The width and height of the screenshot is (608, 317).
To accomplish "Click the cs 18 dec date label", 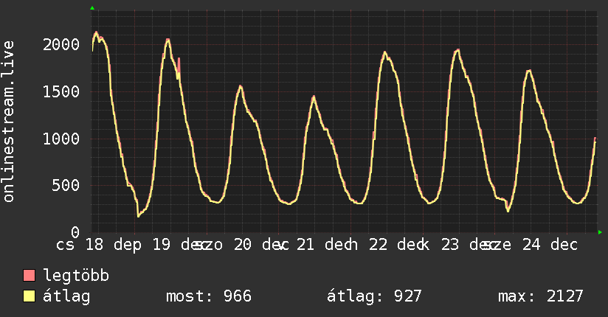I will (99, 245).
